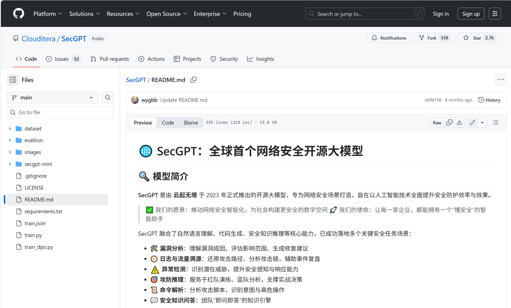Open the Insights tab

(x=260, y=59)
